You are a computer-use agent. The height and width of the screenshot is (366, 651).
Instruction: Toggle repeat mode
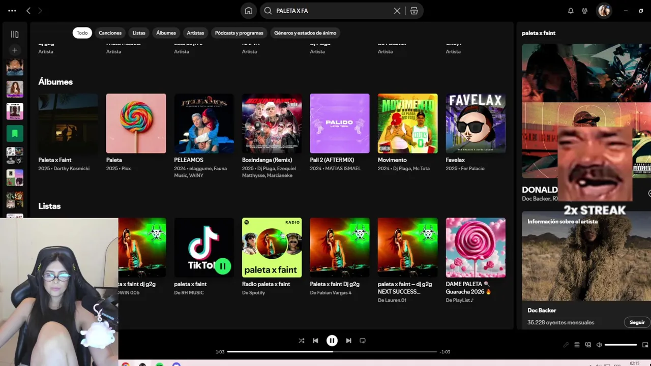[363, 341]
